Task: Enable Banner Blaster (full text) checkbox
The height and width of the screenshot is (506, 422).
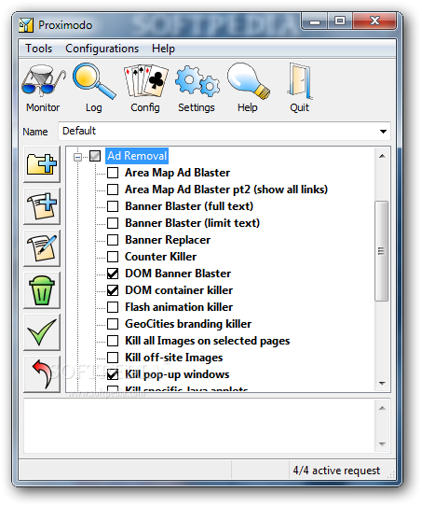Action: coord(113,206)
